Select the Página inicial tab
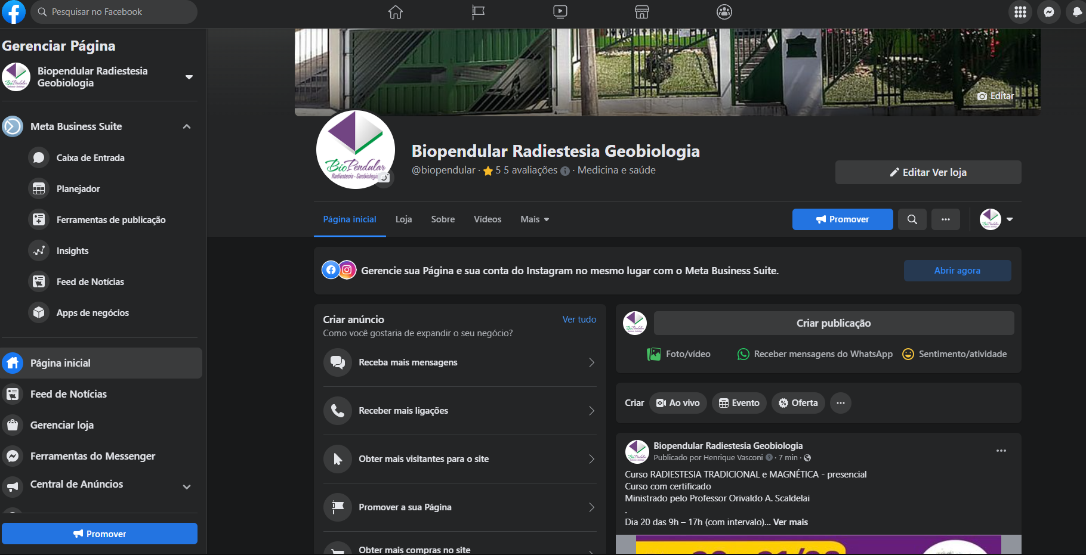The height and width of the screenshot is (555, 1086). [350, 219]
